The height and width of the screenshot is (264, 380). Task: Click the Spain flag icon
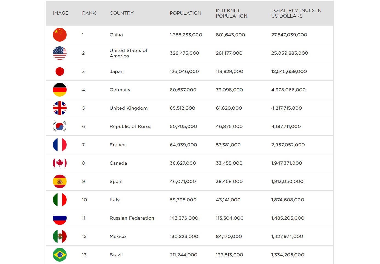click(x=60, y=181)
